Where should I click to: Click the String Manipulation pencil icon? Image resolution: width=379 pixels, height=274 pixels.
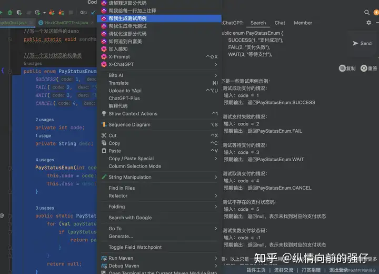104,177
